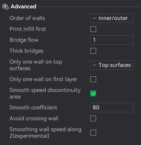141x145 pixels.
Task: Tick Only one wall on first layer
Action: [93, 79]
